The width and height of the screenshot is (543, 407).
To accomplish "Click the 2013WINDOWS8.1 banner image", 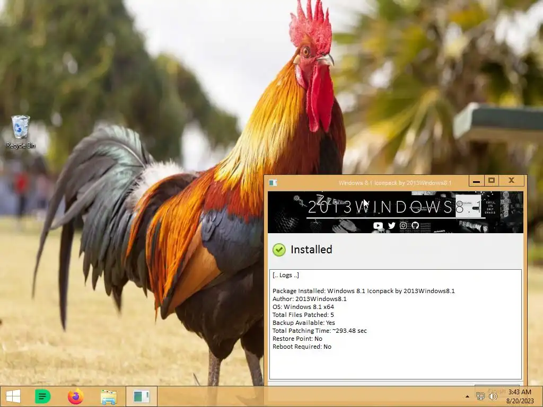I will point(396,212).
